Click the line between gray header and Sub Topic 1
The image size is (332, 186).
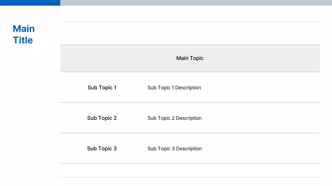[x=190, y=72]
